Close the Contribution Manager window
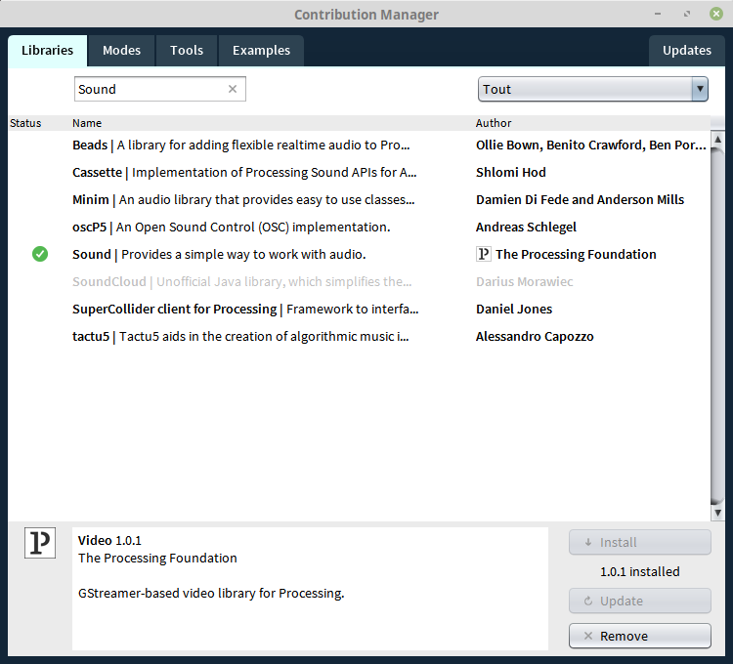The image size is (733, 664). pos(716,14)
